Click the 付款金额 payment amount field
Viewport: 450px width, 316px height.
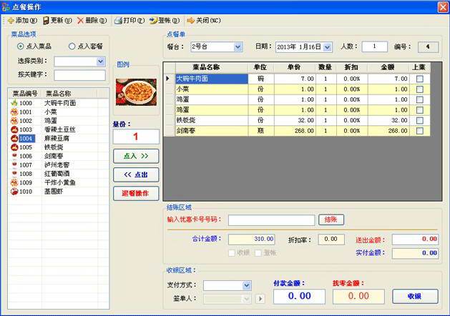click(299, 296)
